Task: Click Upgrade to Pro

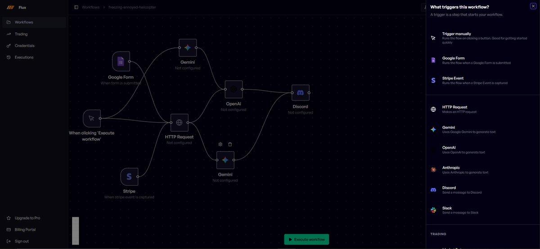Action: [34, 218]
